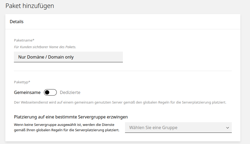Click the chevron arrow of the group dropdown

pyautogui.click(x=228, y=128)
